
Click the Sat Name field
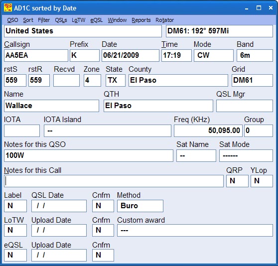[196, 155]
